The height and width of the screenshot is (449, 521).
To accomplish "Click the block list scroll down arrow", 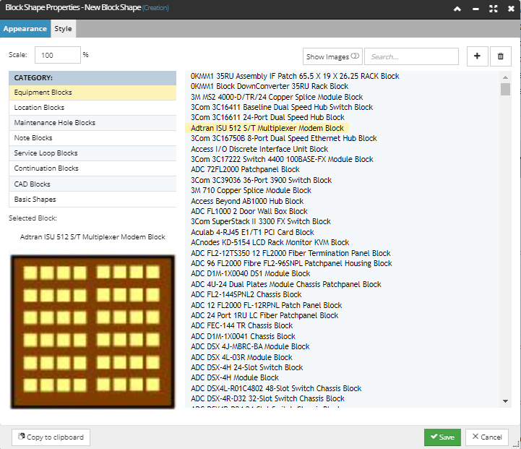I will click(505, 401).
